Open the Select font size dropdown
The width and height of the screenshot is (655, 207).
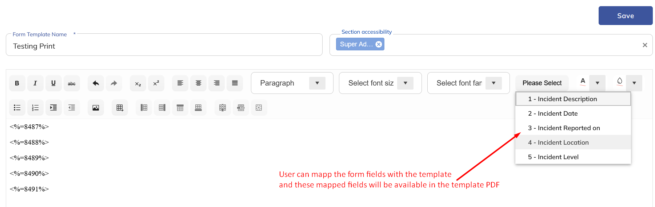coord(405,83)
